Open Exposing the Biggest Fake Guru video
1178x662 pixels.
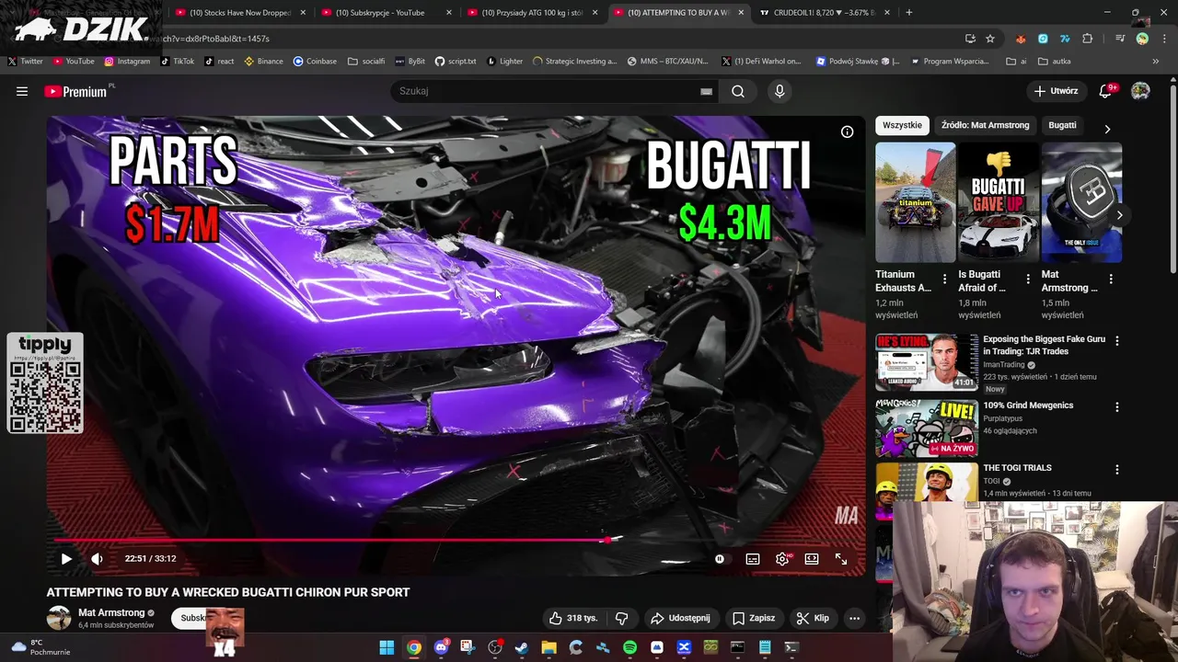coord(1044,345)
